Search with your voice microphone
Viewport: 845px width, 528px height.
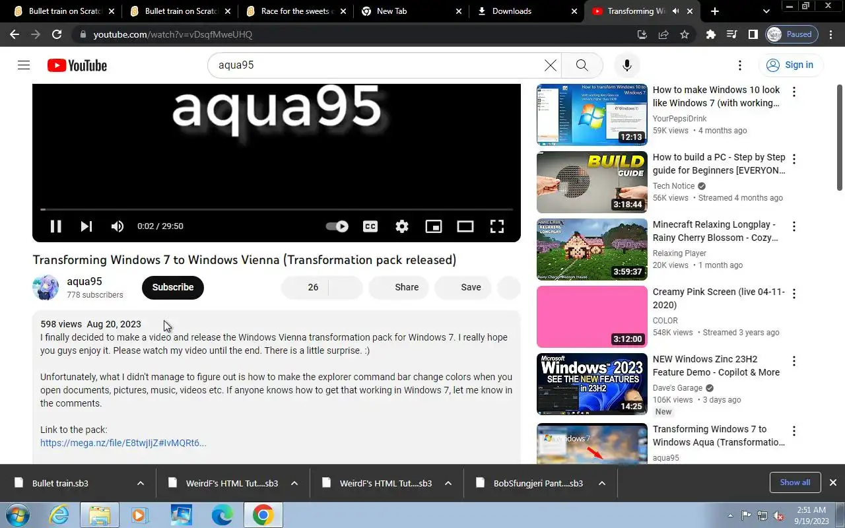[627, 65]
